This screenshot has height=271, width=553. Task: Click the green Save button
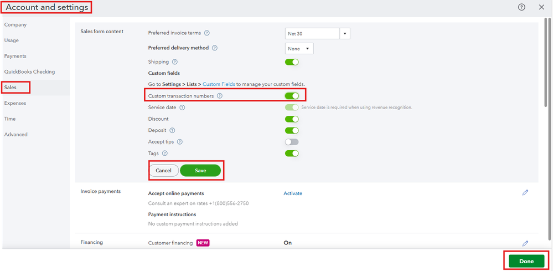[x=200, y=171]
